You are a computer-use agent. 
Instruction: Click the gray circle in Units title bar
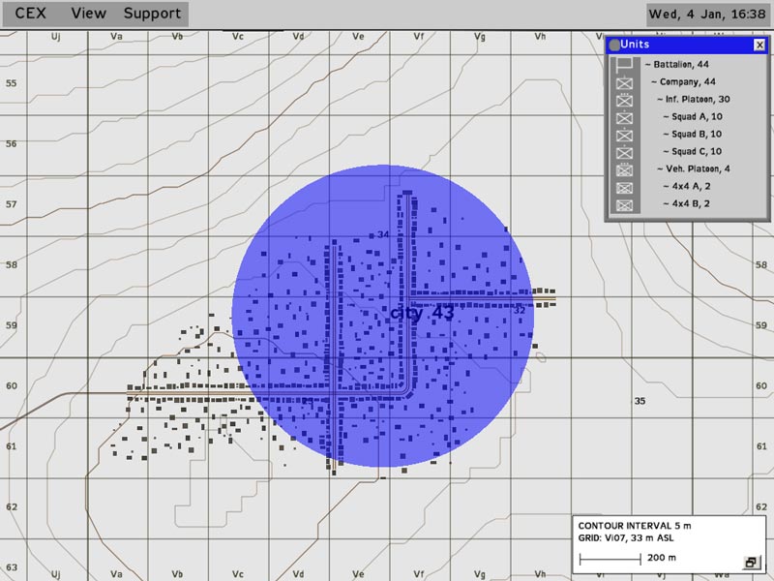[x=614, y=45]
